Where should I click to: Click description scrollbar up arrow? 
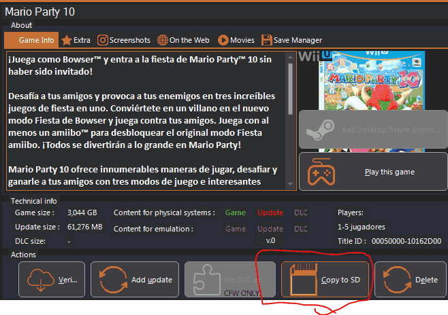(x=290, y=57)
